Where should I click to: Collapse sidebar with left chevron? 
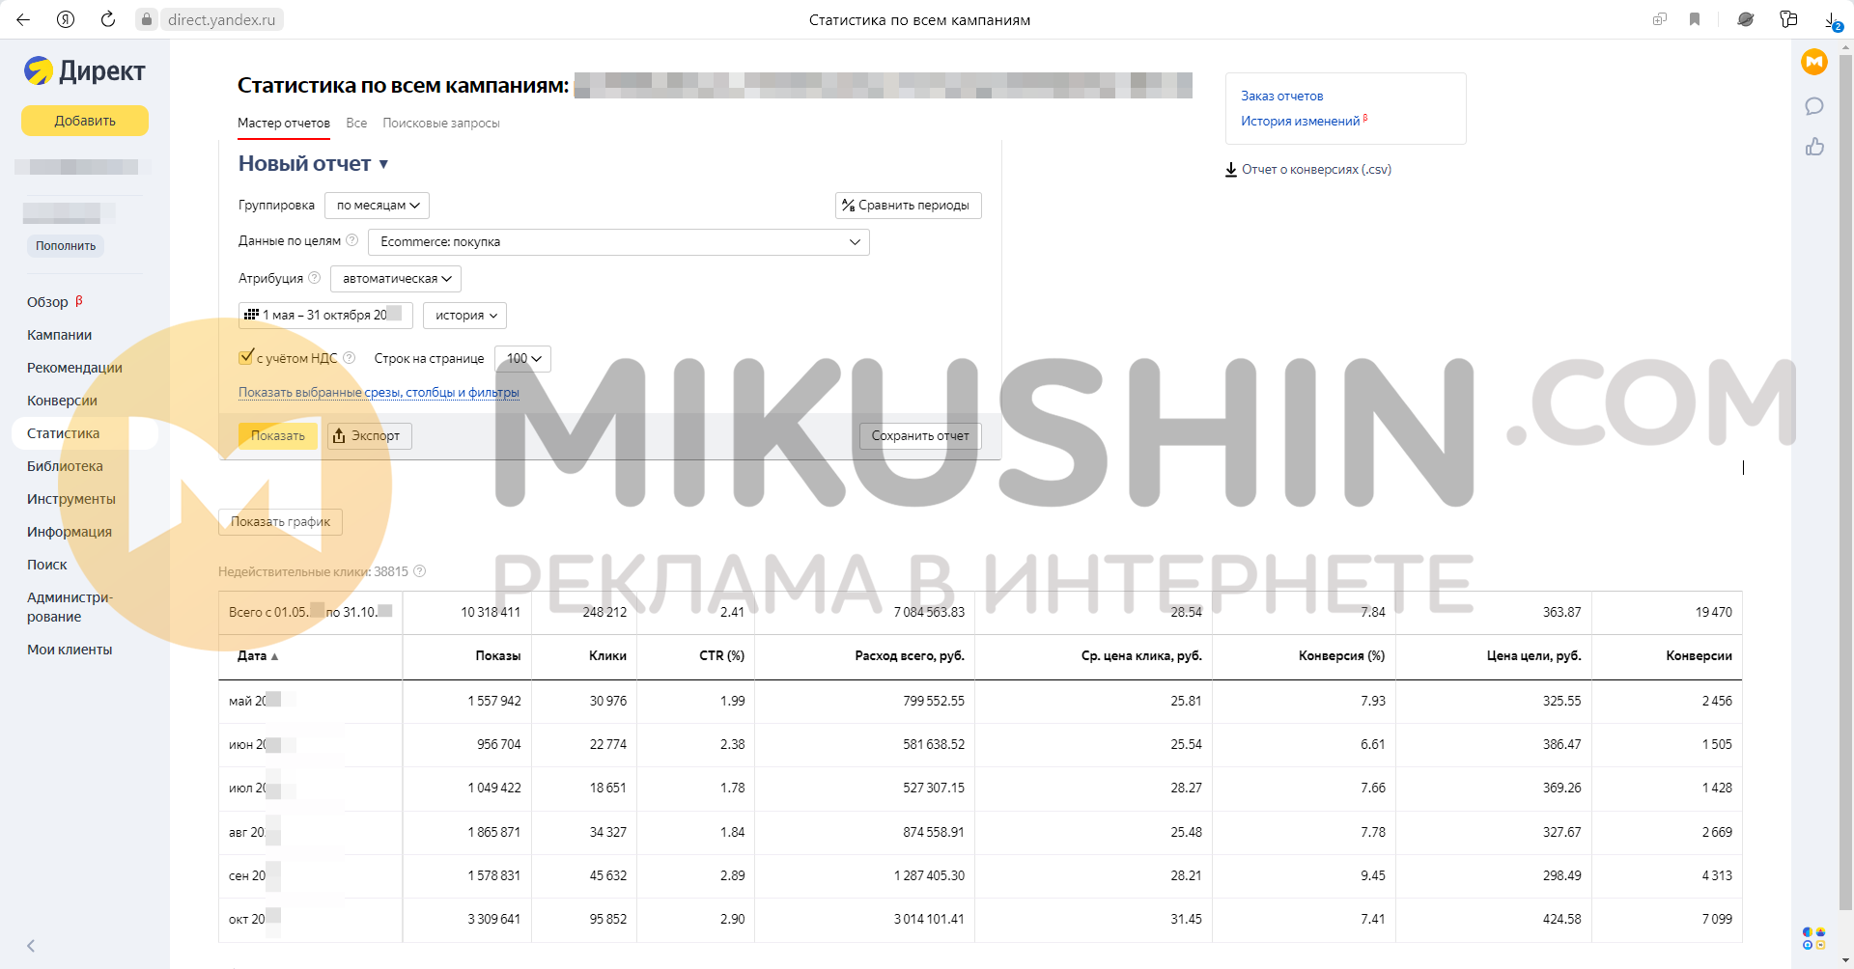tap(31, 946)
